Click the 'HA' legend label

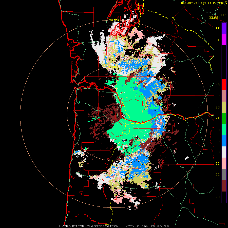point(217,85)
